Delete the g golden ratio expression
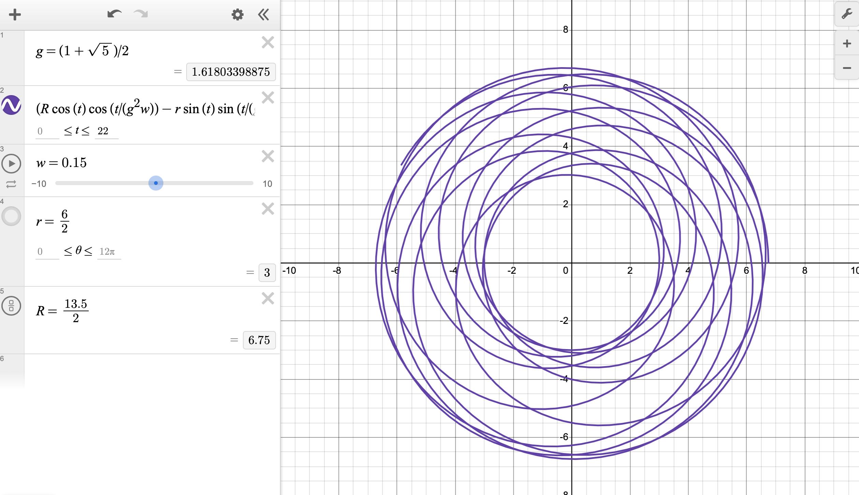Viewport: 859px width, 495px height. (268, 43)
